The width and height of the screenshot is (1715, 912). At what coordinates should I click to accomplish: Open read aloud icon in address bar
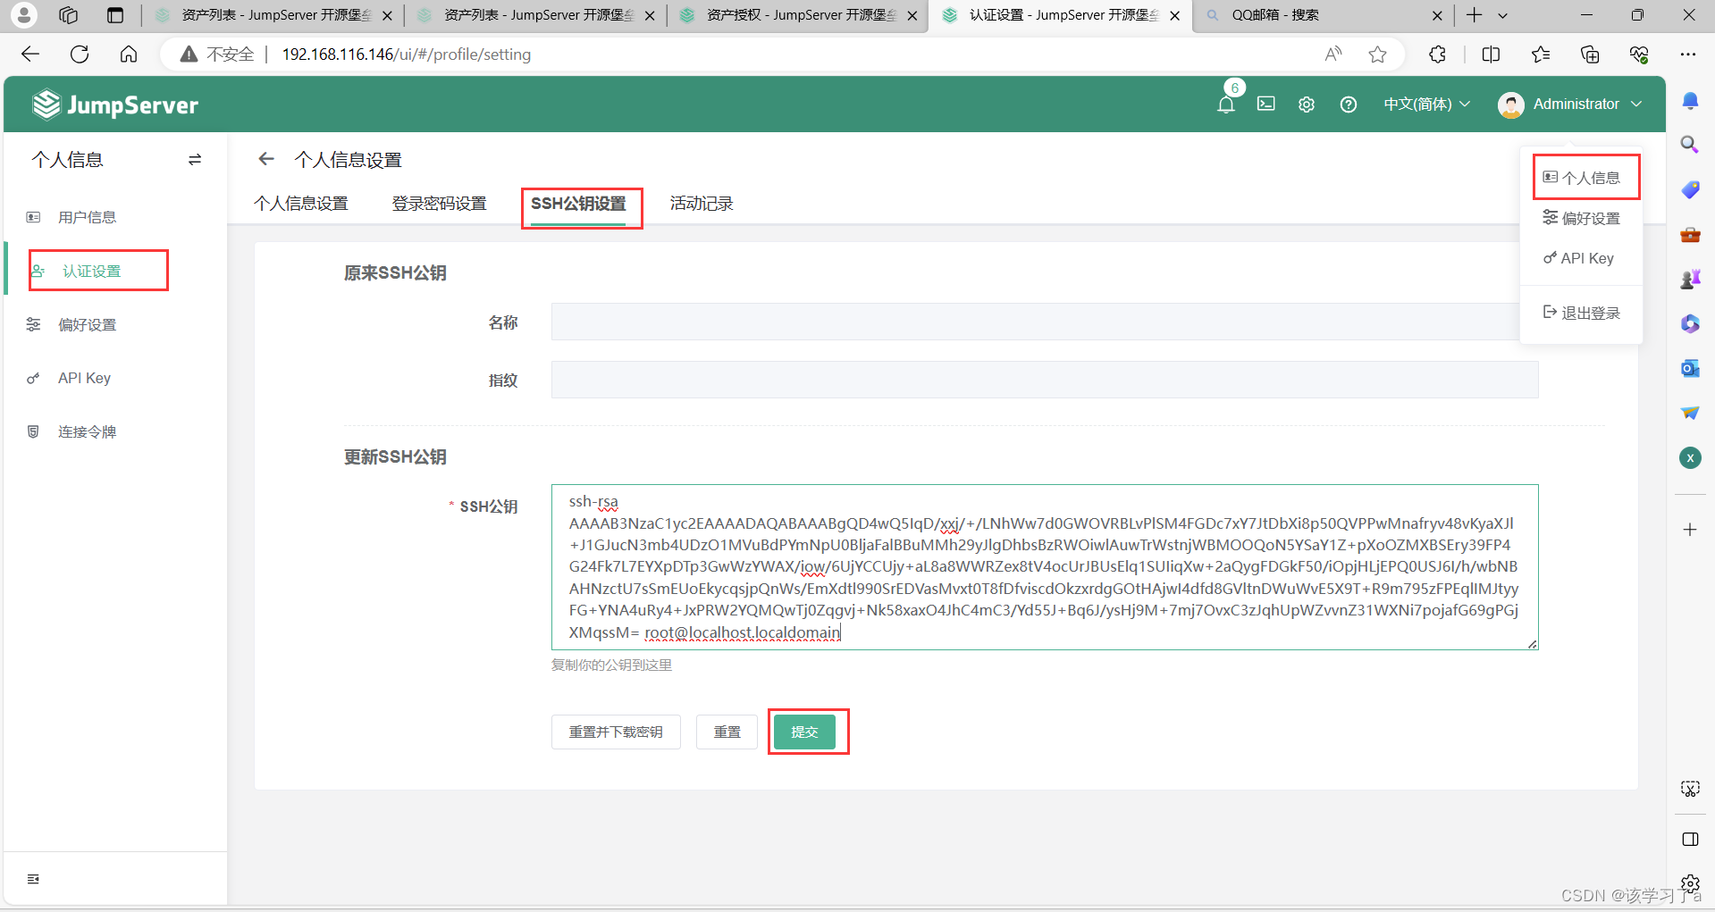(1333, 54)
